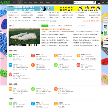Jump to the last carousel slide indicator
This screenshot has height=108, width=108.
tap(39, 45)
